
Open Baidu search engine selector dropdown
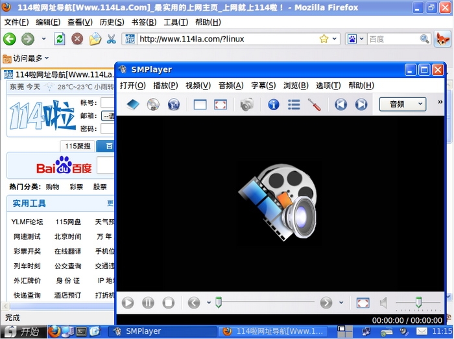[355, 39]
